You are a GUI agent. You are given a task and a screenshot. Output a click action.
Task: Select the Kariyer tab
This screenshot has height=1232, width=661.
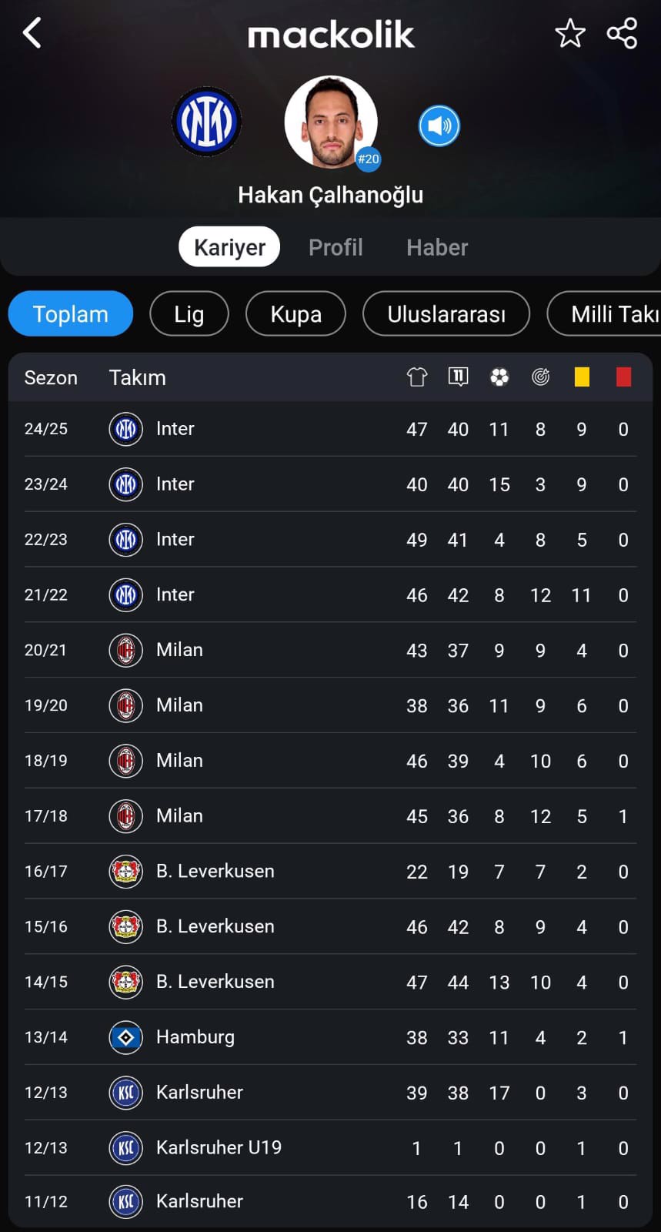229,247
